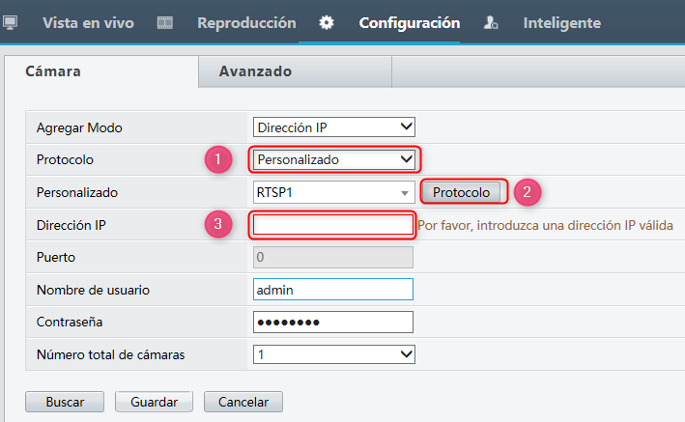This screenshot has width=685, height=422.
Task: Click the Nombre de usuario field
Action: (x=333, y=290)
